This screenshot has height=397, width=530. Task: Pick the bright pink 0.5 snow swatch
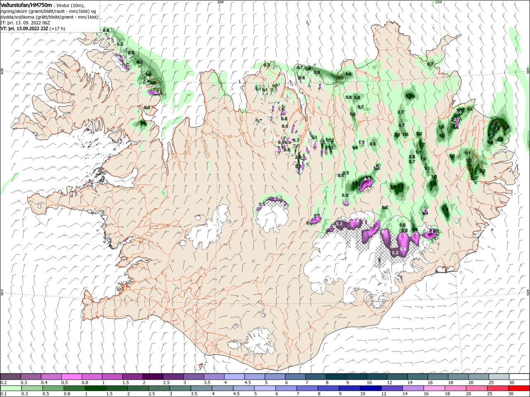tap(71, 377)
